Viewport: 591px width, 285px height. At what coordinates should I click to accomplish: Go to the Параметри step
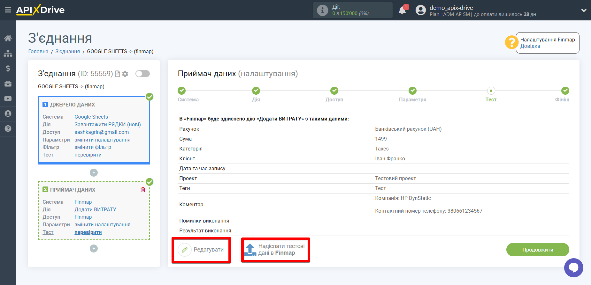point(412,91)
